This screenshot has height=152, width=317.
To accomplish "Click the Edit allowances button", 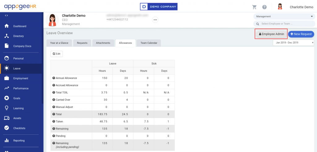I will point(56,54).
